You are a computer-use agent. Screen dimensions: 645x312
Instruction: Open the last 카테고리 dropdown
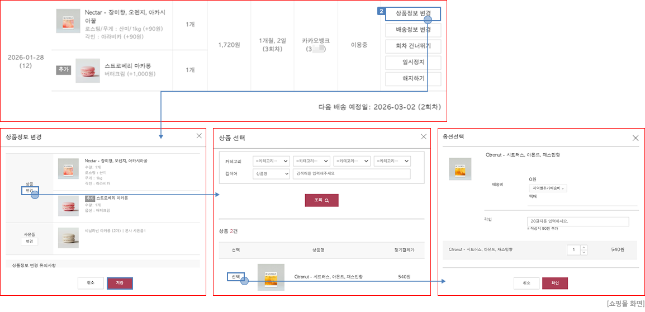coord(392,161)
